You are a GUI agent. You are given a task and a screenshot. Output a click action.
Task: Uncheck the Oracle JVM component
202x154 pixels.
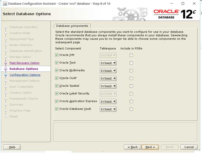pyautogui.click(x=57, y=55)
